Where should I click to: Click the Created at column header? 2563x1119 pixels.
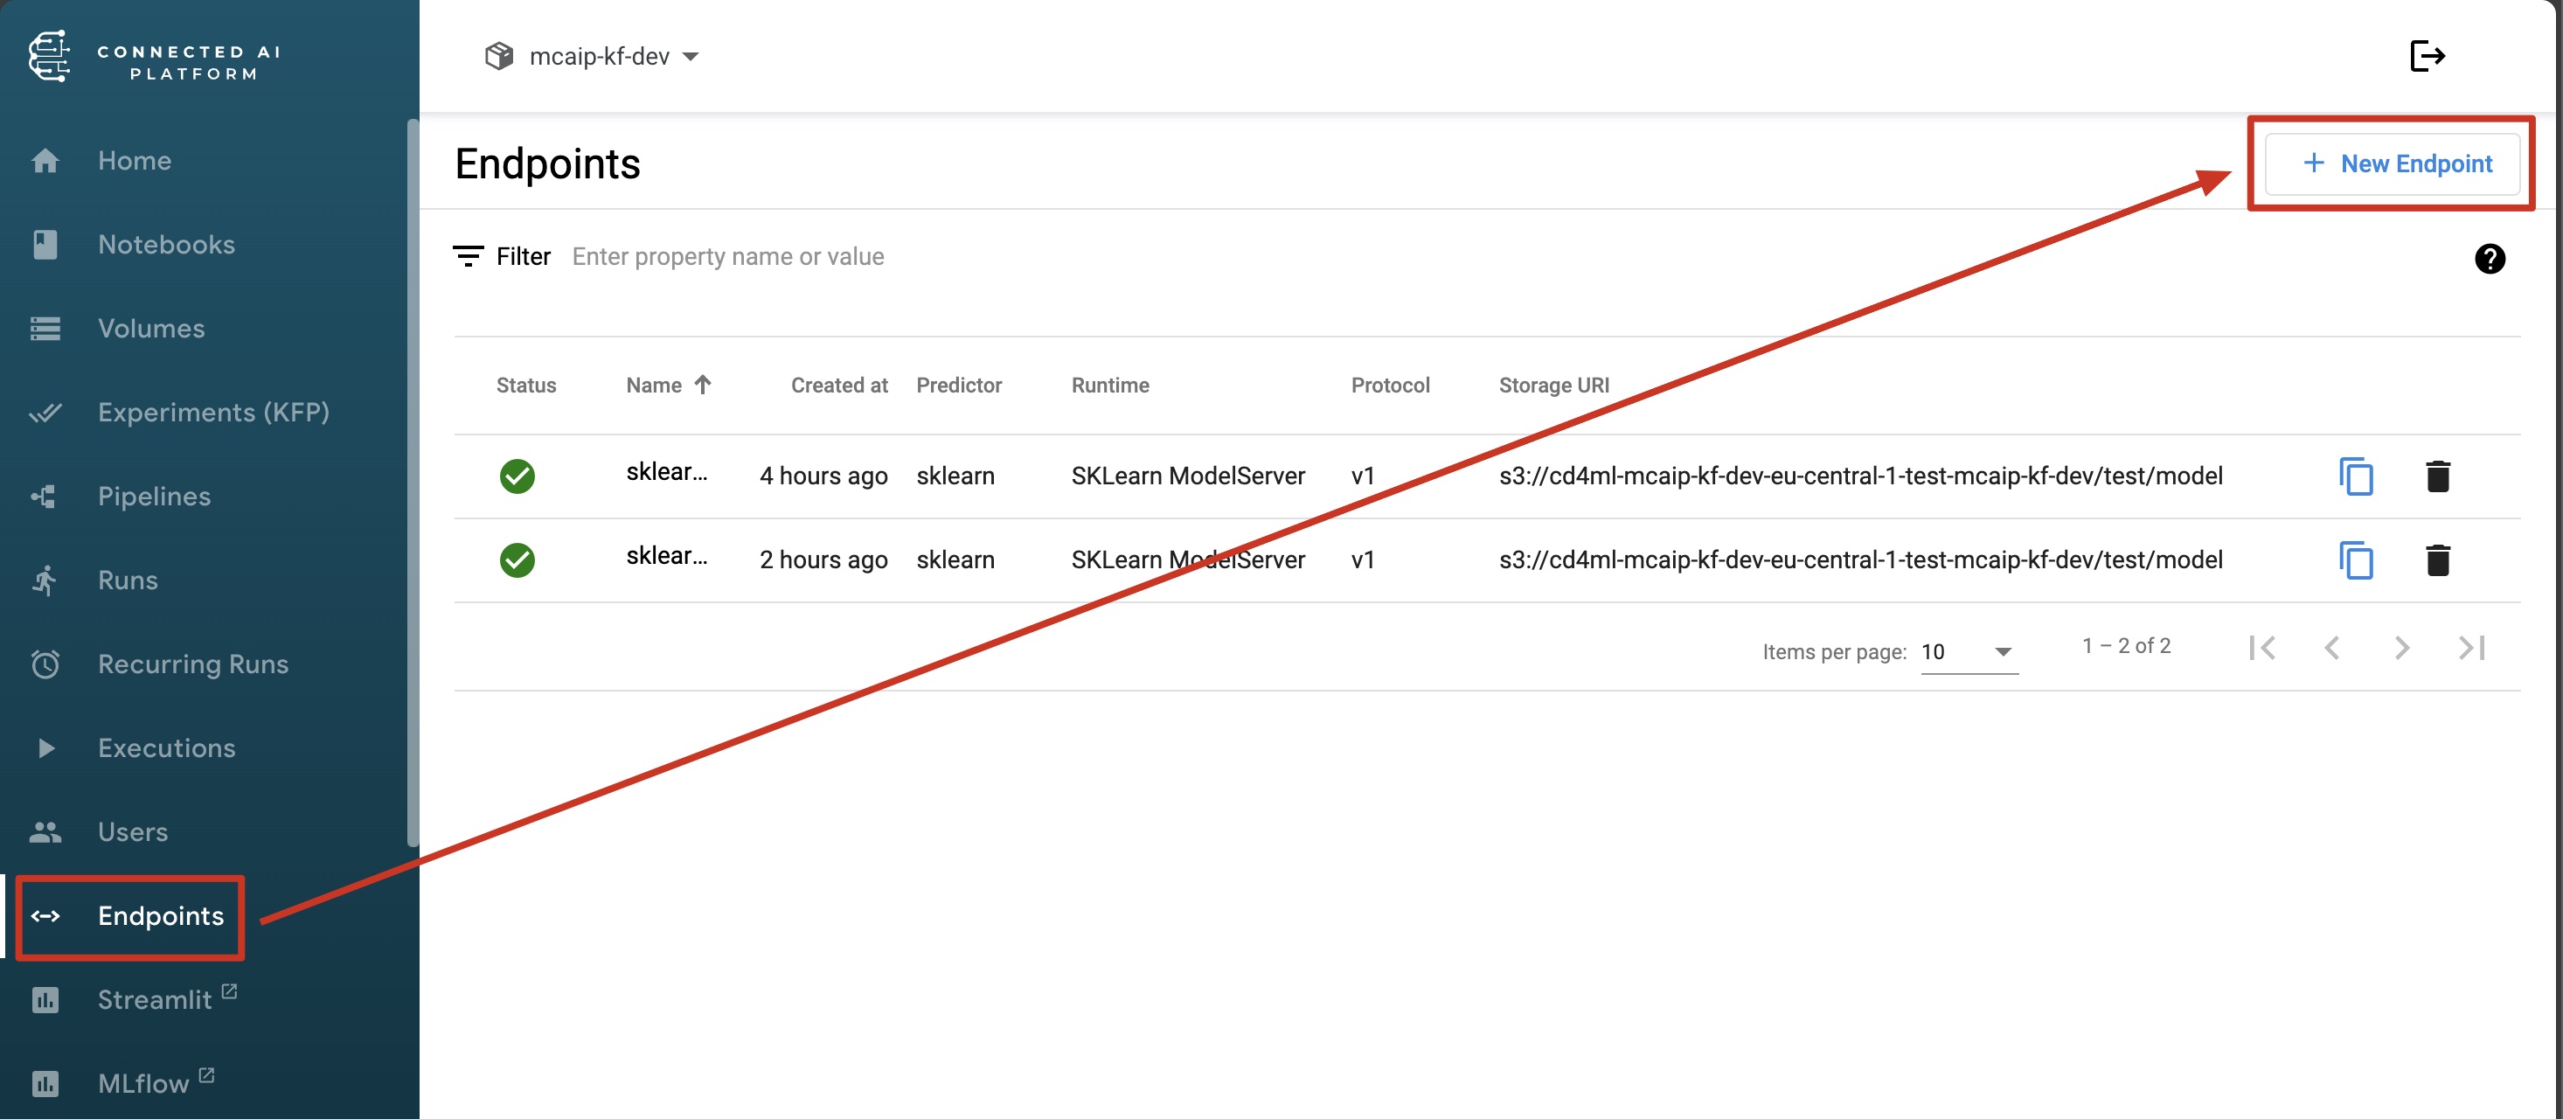[839, 385]
